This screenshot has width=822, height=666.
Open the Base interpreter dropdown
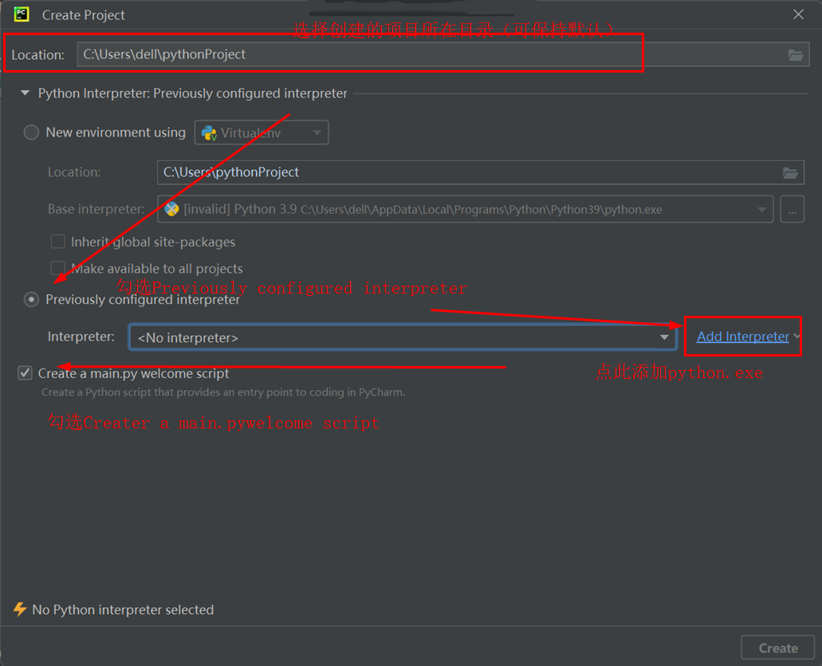[x=465, y=209]
